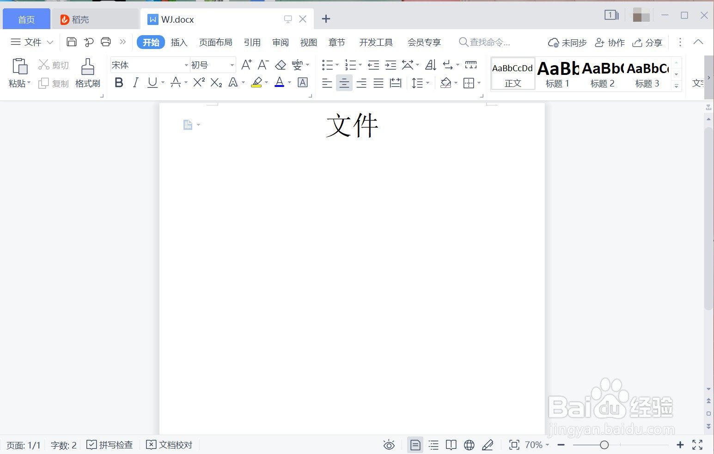Click the text highlight color icon
The width and height of the screenshot is (714, 454).
[x=257, y=82]
